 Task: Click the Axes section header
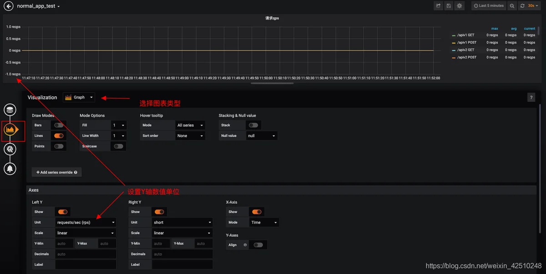pyautogui.click(x=281, y=190)
